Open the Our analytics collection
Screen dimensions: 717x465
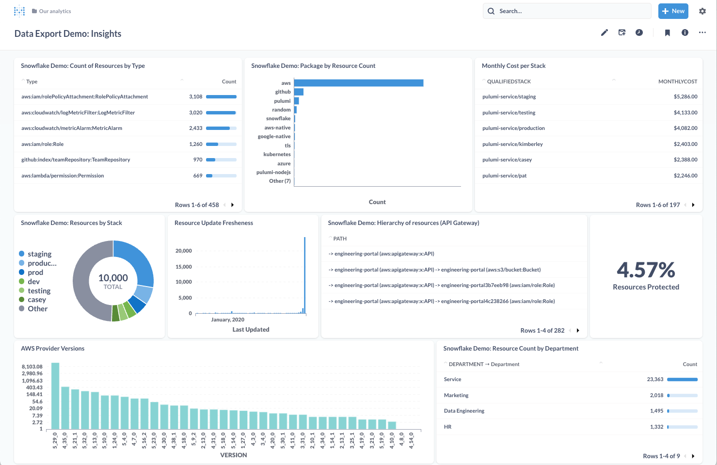(x=55, y=11)
